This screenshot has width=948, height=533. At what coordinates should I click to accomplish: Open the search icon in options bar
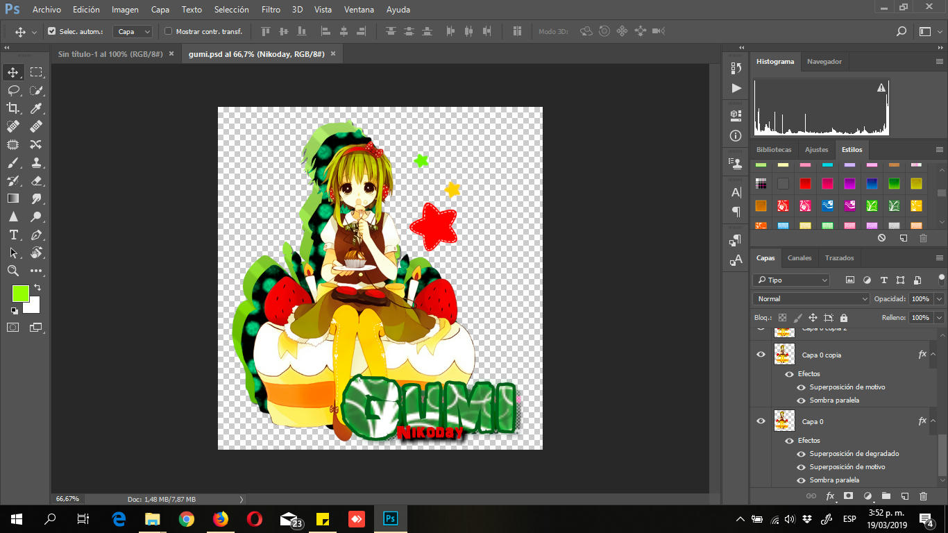click(902, 31)
